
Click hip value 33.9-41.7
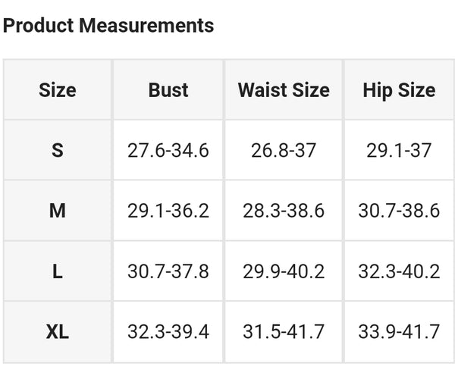pos(399,332)
